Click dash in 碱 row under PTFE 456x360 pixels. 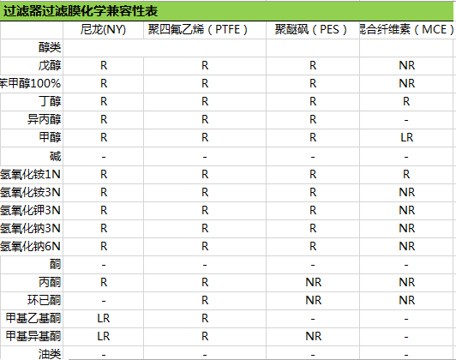pos(205,157)
